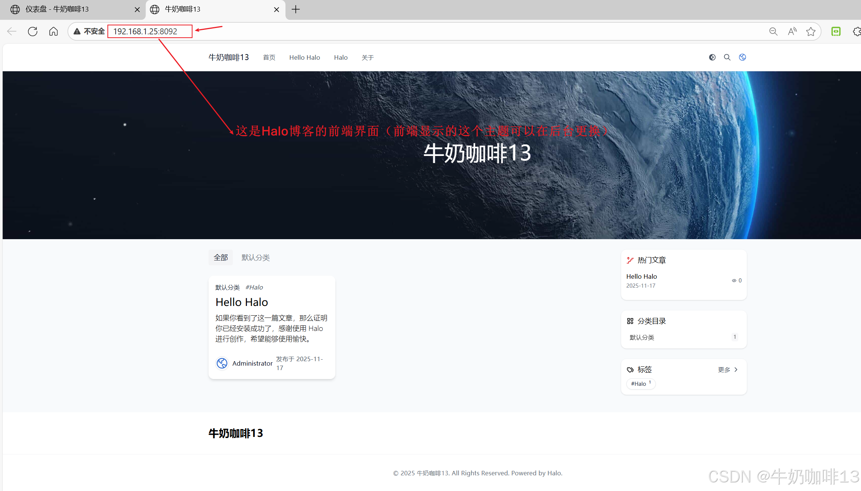Open a new browser tab
The height and width of the screenshot is (491, 861).
(x=296, y=9)
